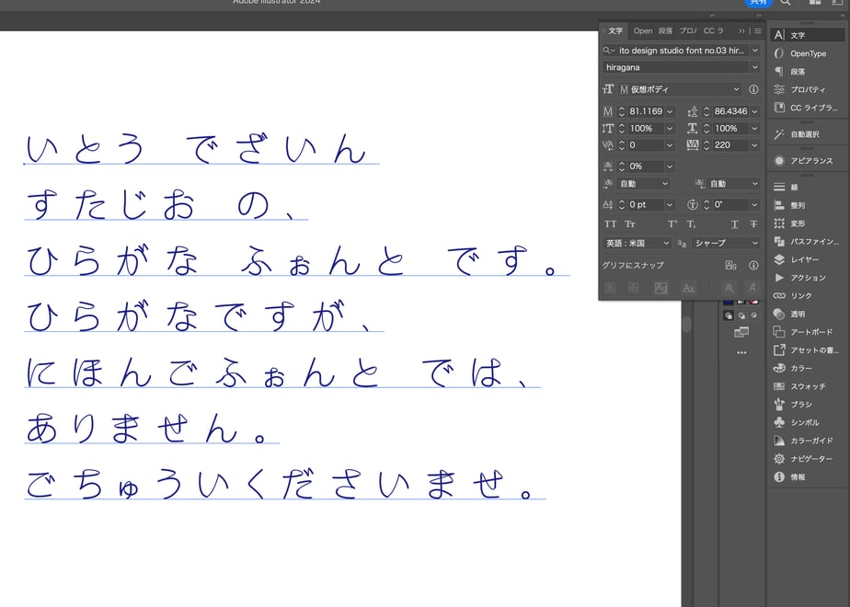Step the font size value 81.1169
Viewport: 850px width, 607px height.
[x=622, y=111]
